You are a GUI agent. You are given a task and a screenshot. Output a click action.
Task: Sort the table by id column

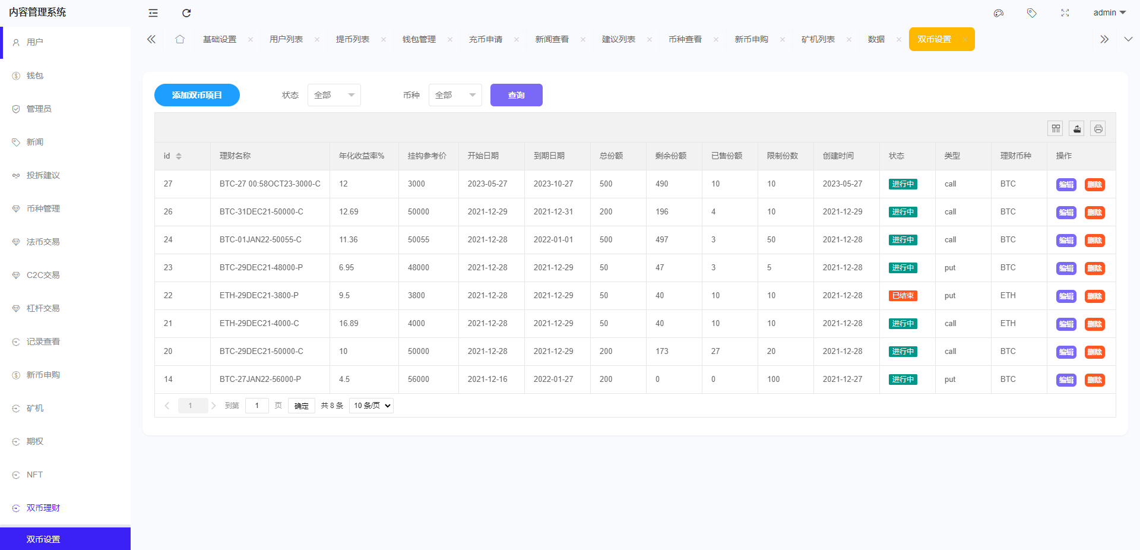(x=179, y=156)
